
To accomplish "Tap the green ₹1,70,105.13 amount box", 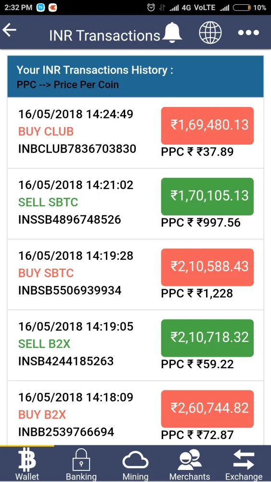I will click(207, 197).
